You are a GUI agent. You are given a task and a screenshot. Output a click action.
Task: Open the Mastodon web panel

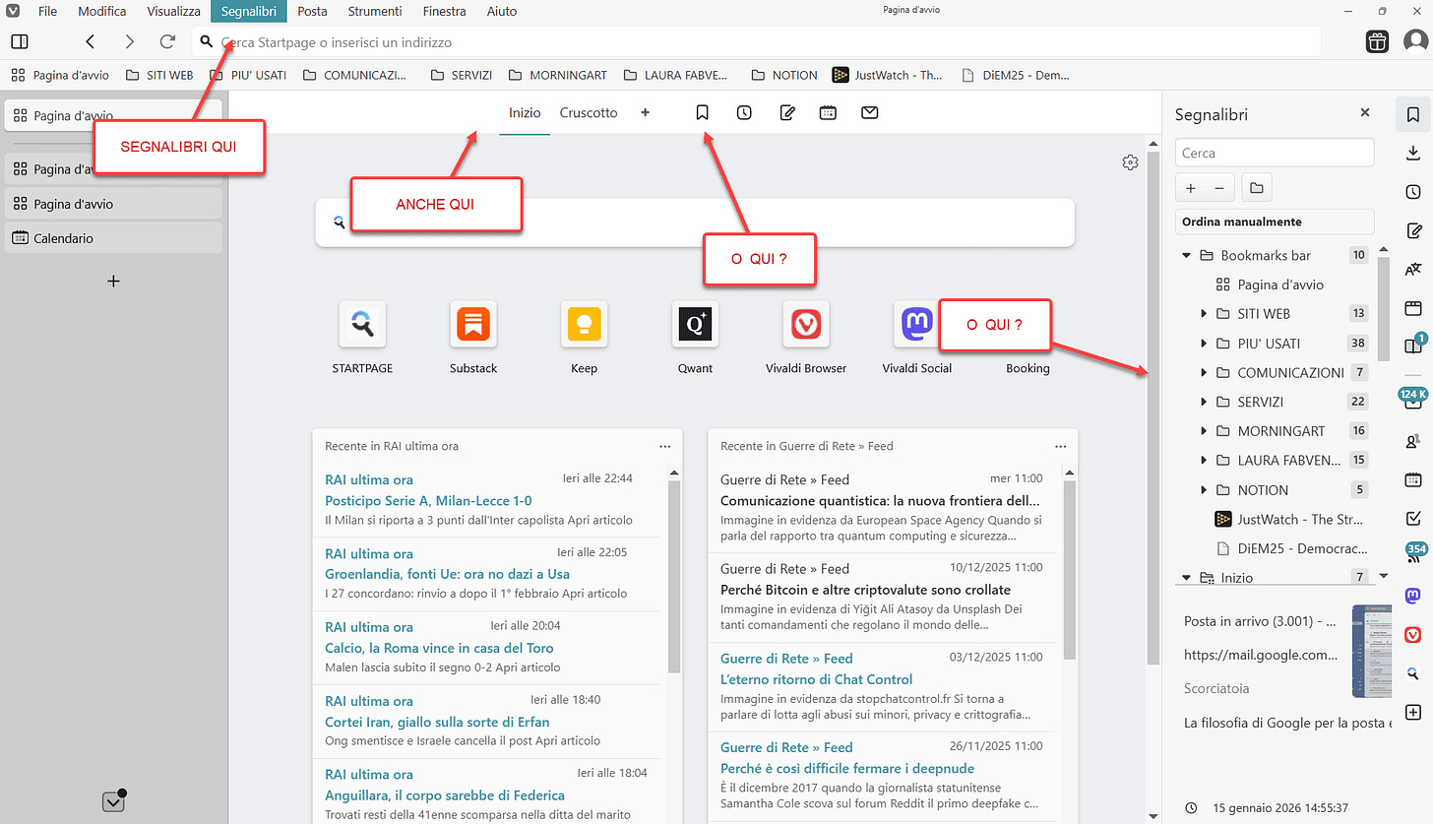[1413, 596]
